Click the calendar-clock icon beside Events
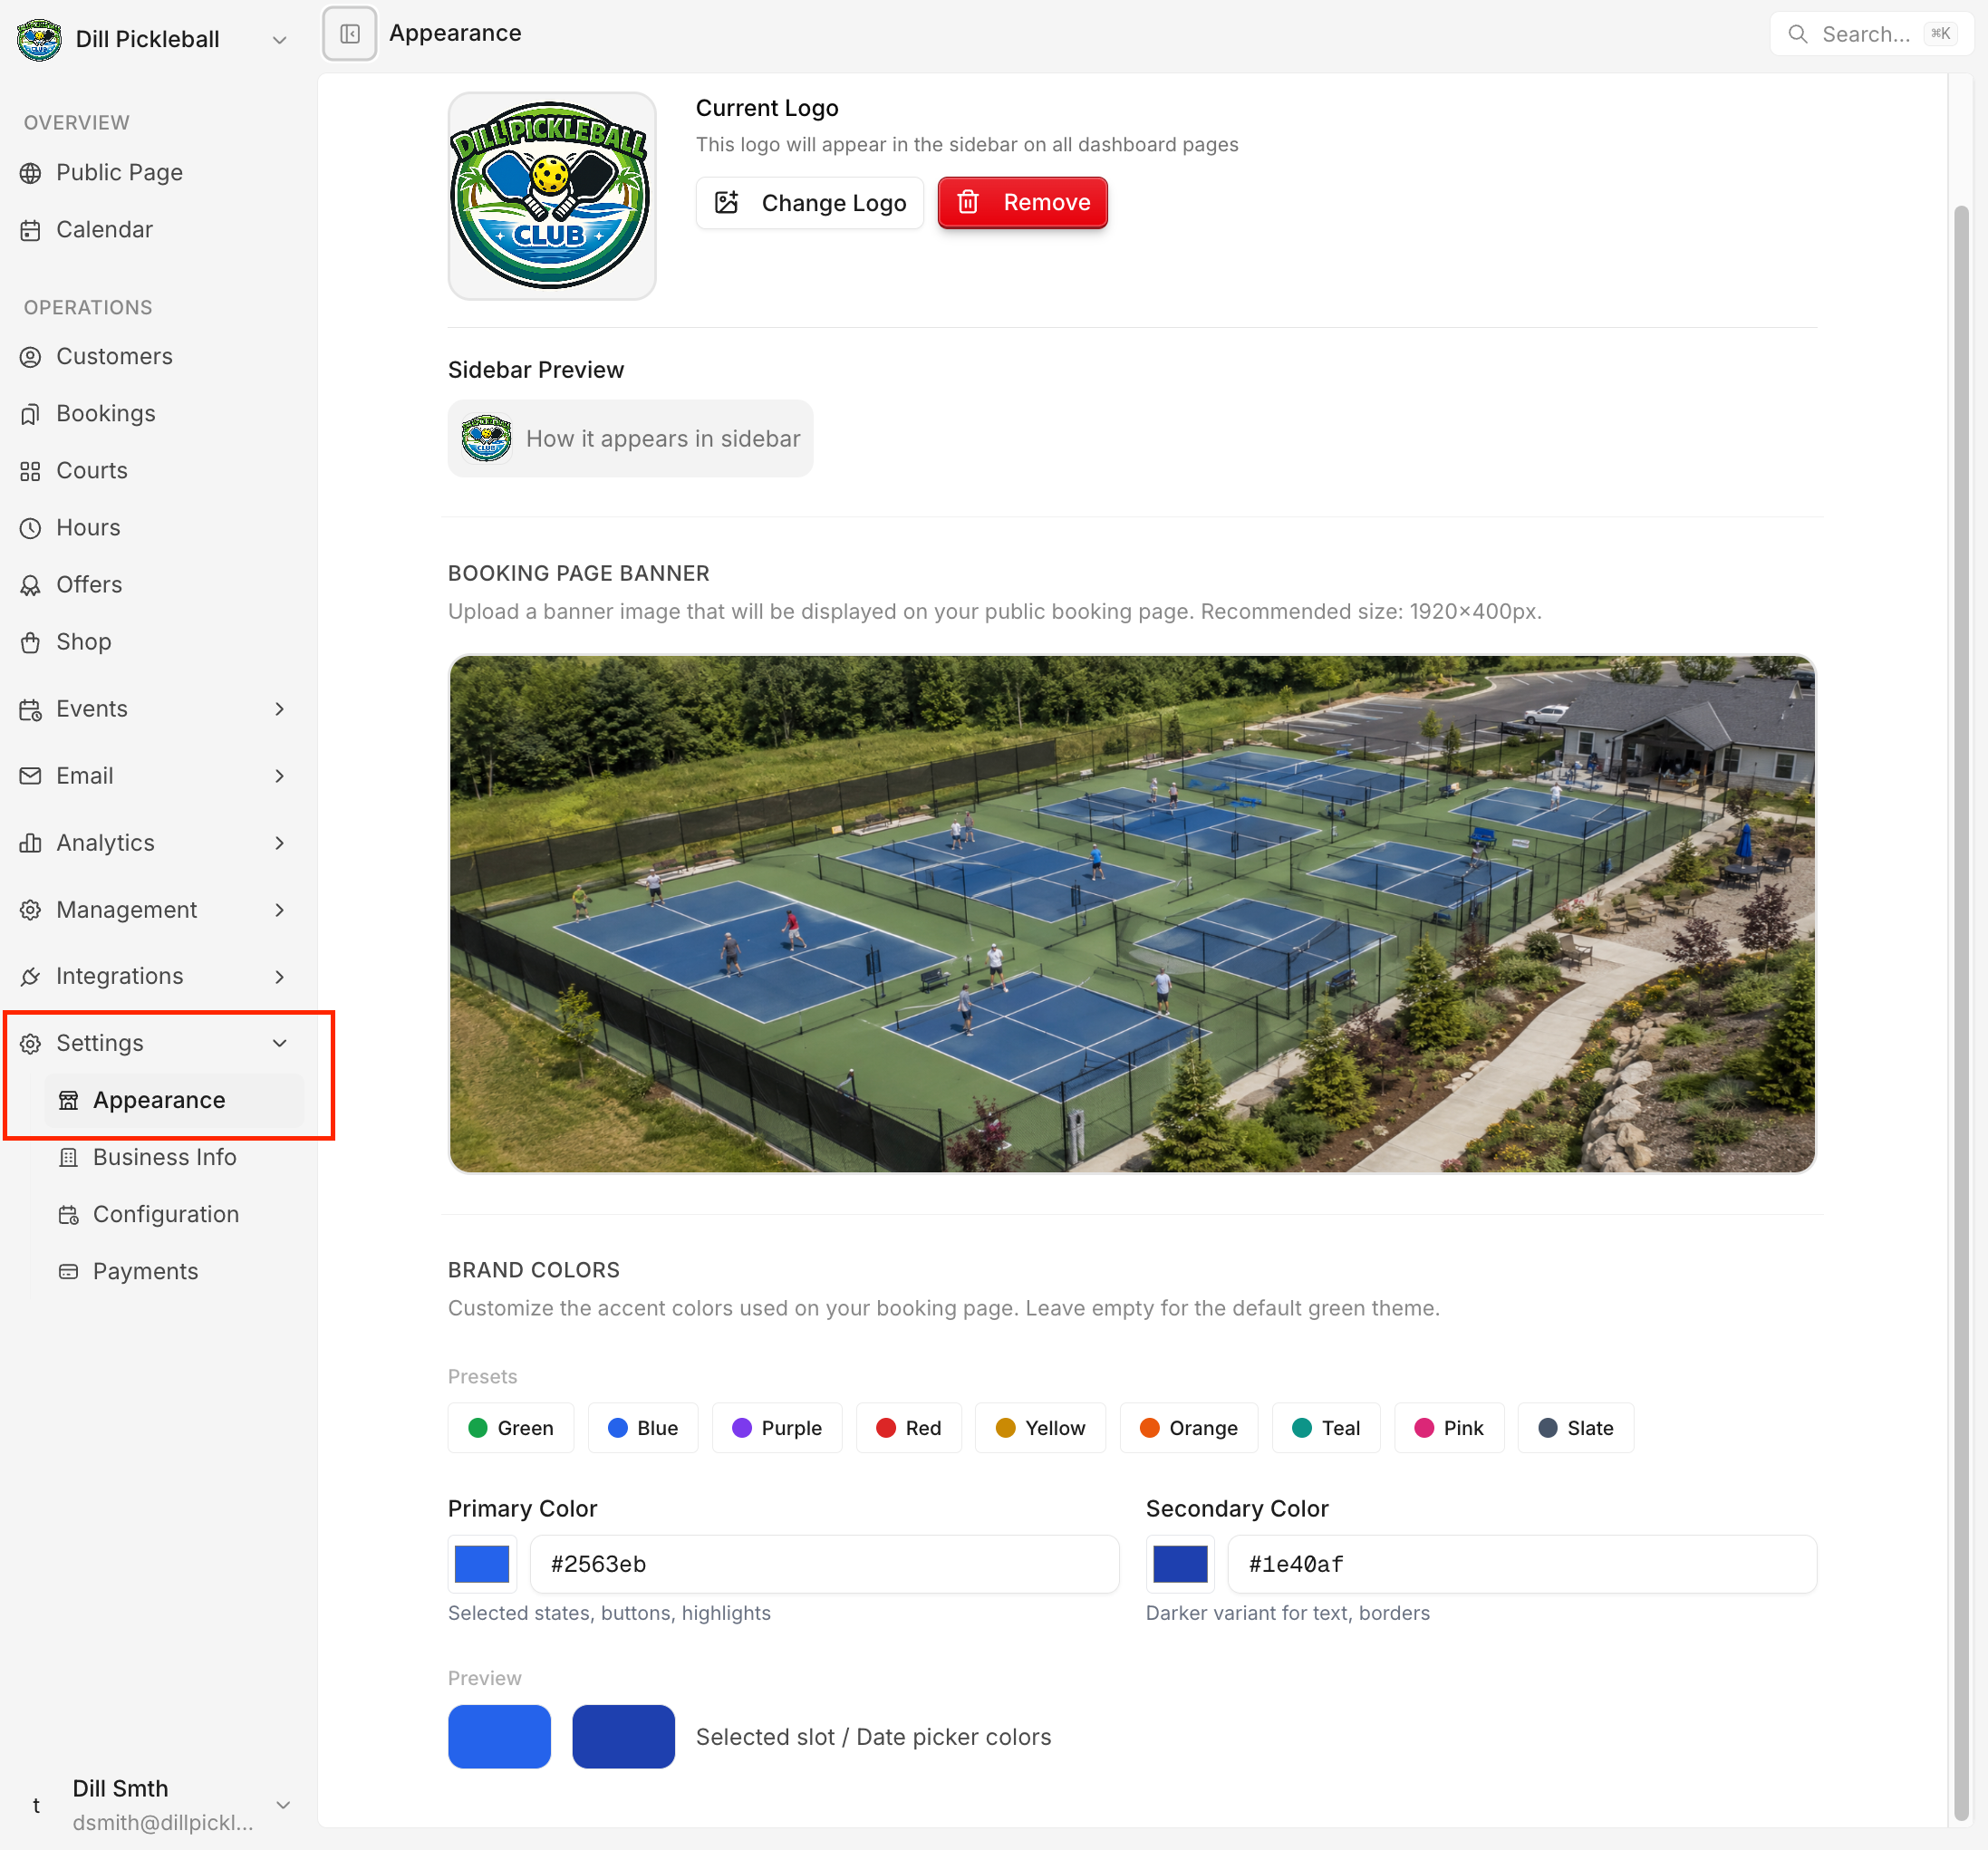 (x=31, y=710)
